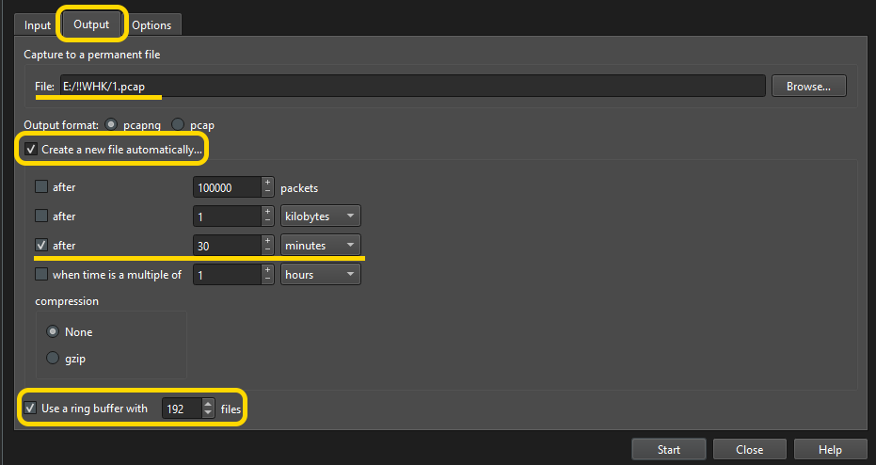Open the minutes unit dropdown
876x465 pixels.
321,245
